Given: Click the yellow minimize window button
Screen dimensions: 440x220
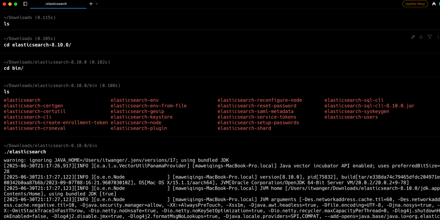Looking at the screenshot, I should click(x=10, y=4).
